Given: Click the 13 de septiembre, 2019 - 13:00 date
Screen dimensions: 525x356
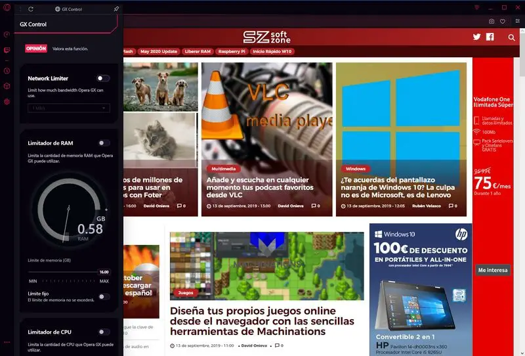Looking at the screenshot, I should pyautogui.click(x=241, y=206).
